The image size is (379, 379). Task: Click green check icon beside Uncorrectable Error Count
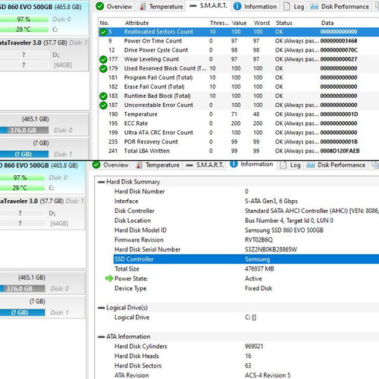[x=103, y=105]
